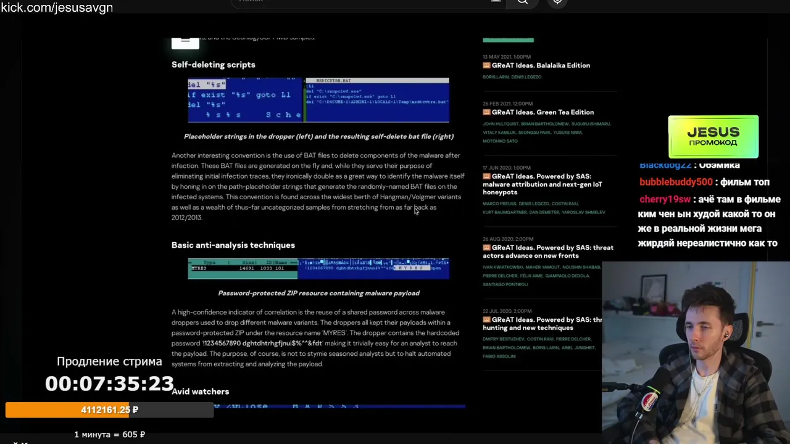Click the stream extension timer 00:07:35:23
The image size is (790, 444).
pyautogui.click(x=109, y=384)
